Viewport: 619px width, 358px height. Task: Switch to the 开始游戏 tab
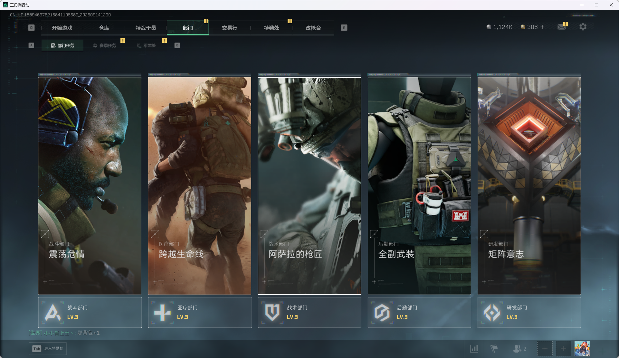62,28
